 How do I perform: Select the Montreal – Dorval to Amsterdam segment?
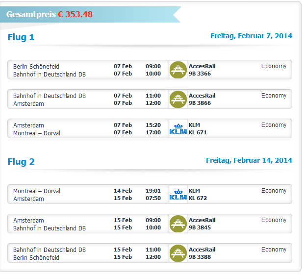150,195
